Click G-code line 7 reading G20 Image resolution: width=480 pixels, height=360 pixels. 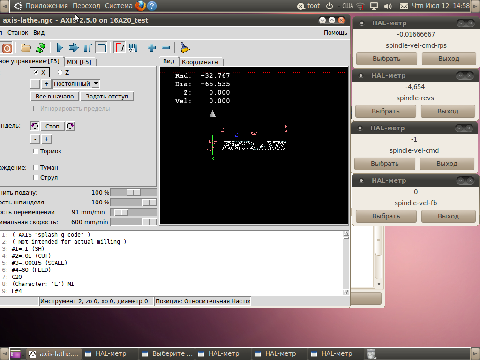coord(17,277)
